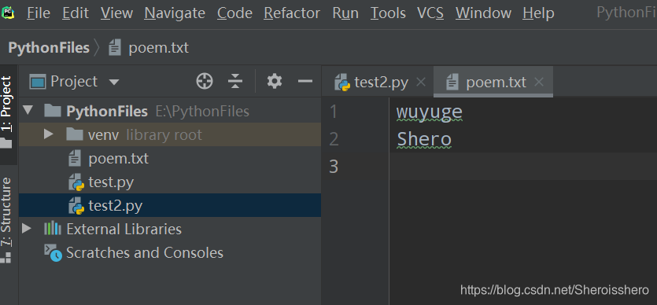Open the Tools menu
657x305 pixels.
coord(388,13)
